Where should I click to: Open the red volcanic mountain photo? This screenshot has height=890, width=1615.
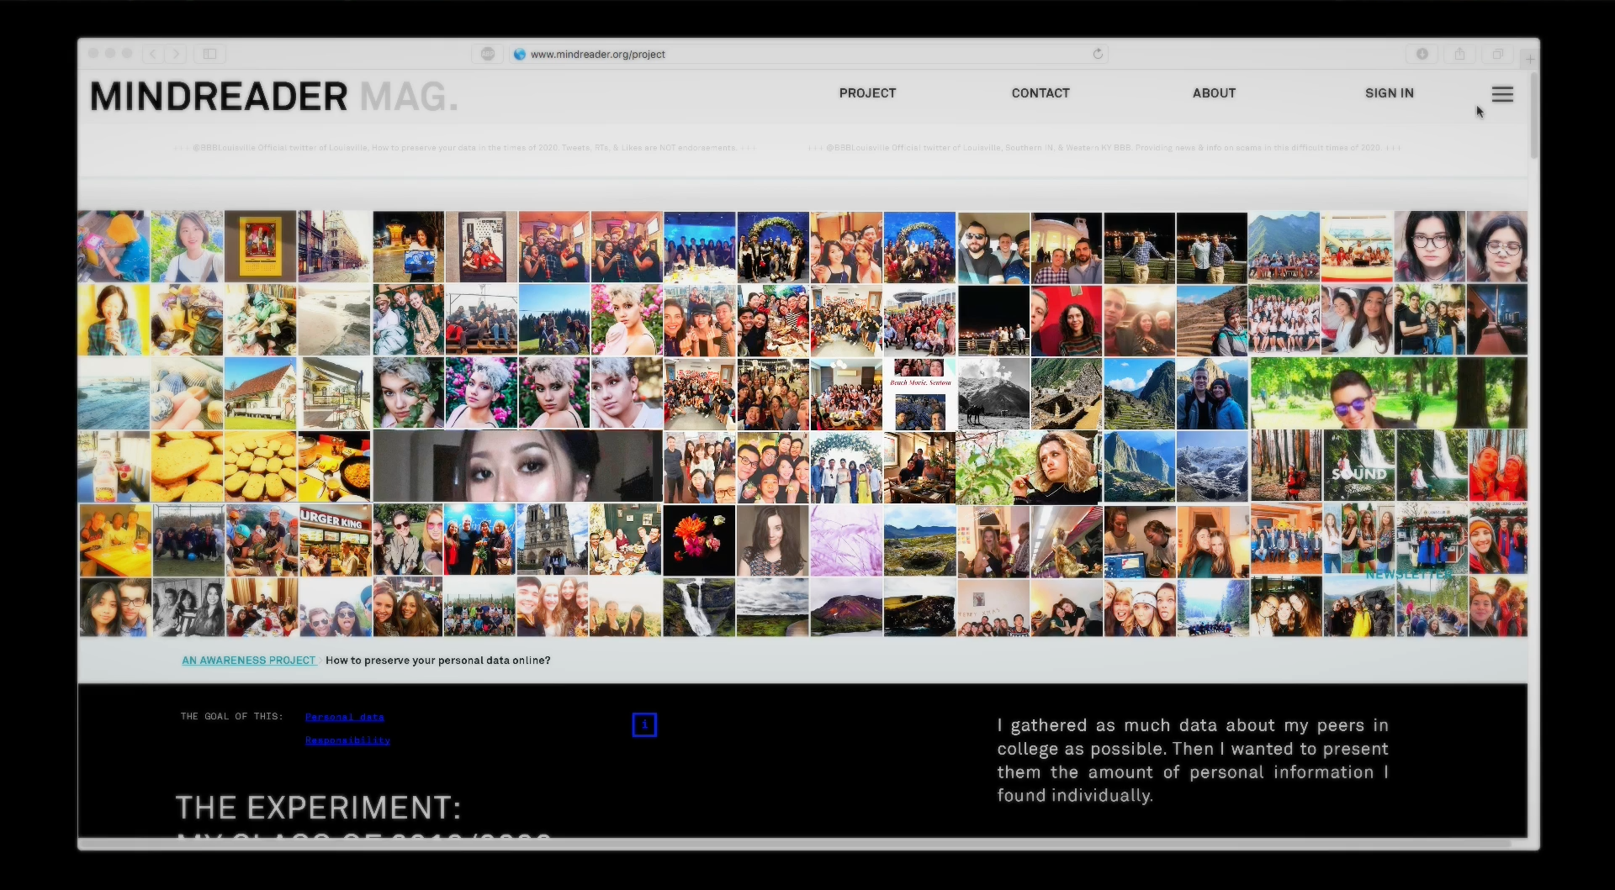(846, 607)
